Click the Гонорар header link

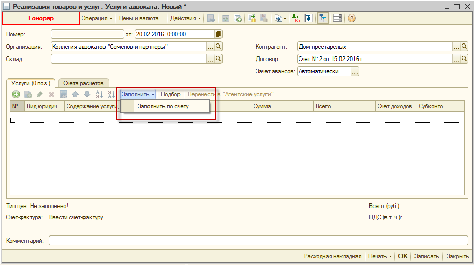41,18
